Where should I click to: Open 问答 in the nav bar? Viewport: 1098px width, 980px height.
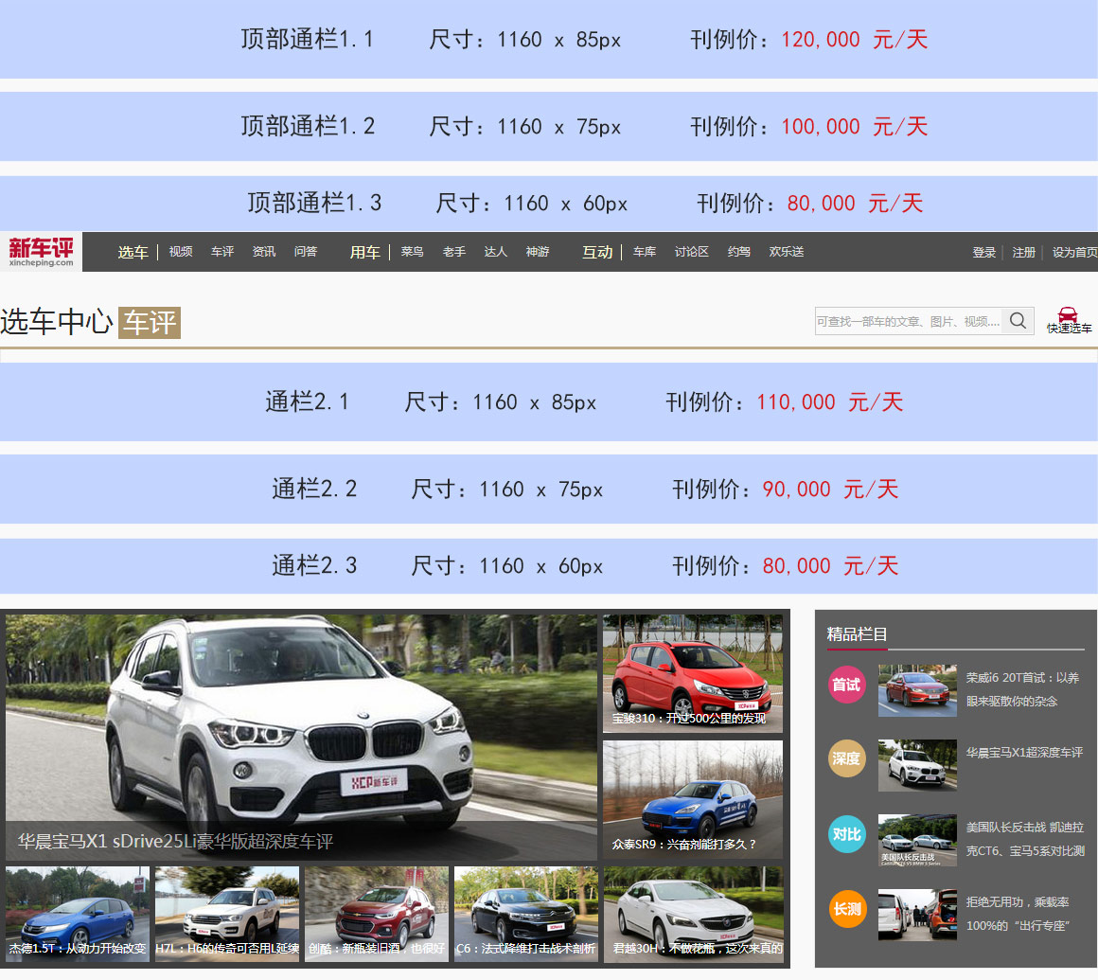[x=306, y=252]
